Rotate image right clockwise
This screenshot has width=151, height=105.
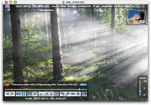[68, 94]
